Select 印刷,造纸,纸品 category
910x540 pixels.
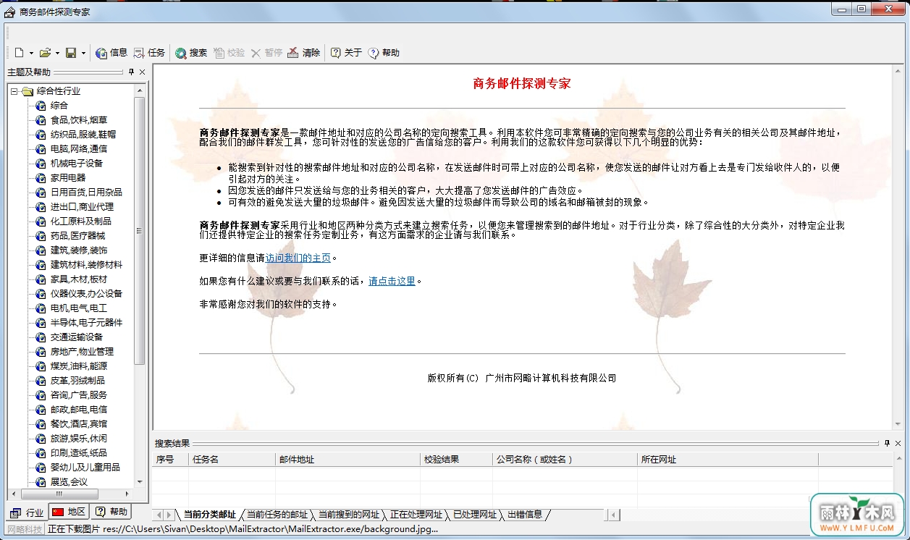[79, 452]
